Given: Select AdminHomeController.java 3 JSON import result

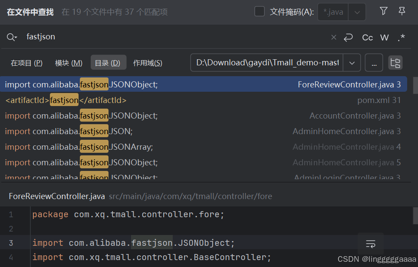Looking at the screenshot, I should point(204,131).
